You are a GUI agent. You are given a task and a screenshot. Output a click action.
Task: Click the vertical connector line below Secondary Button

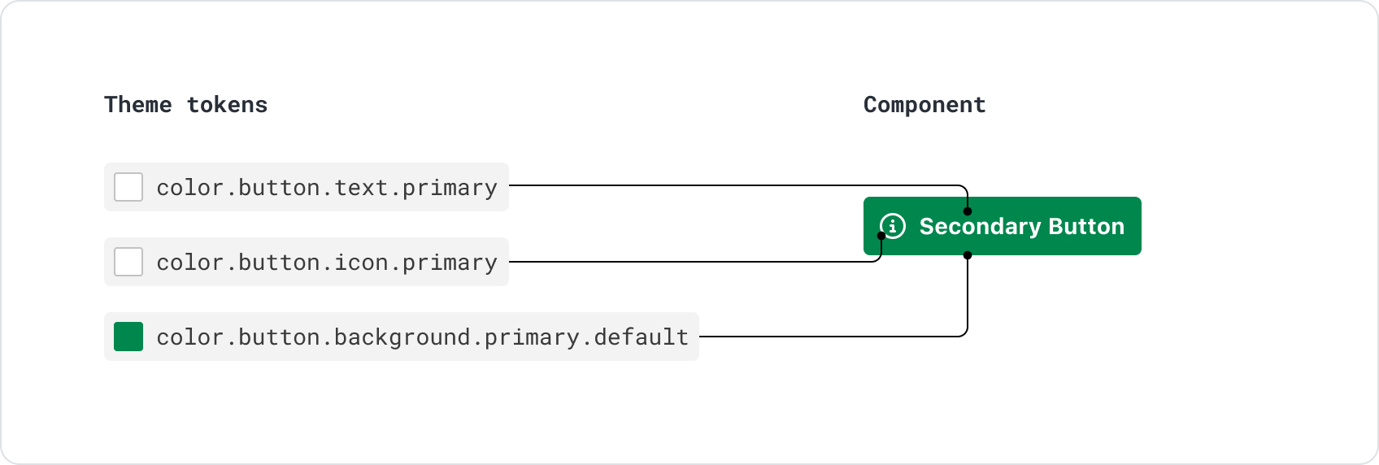click(x=968, y=297)
